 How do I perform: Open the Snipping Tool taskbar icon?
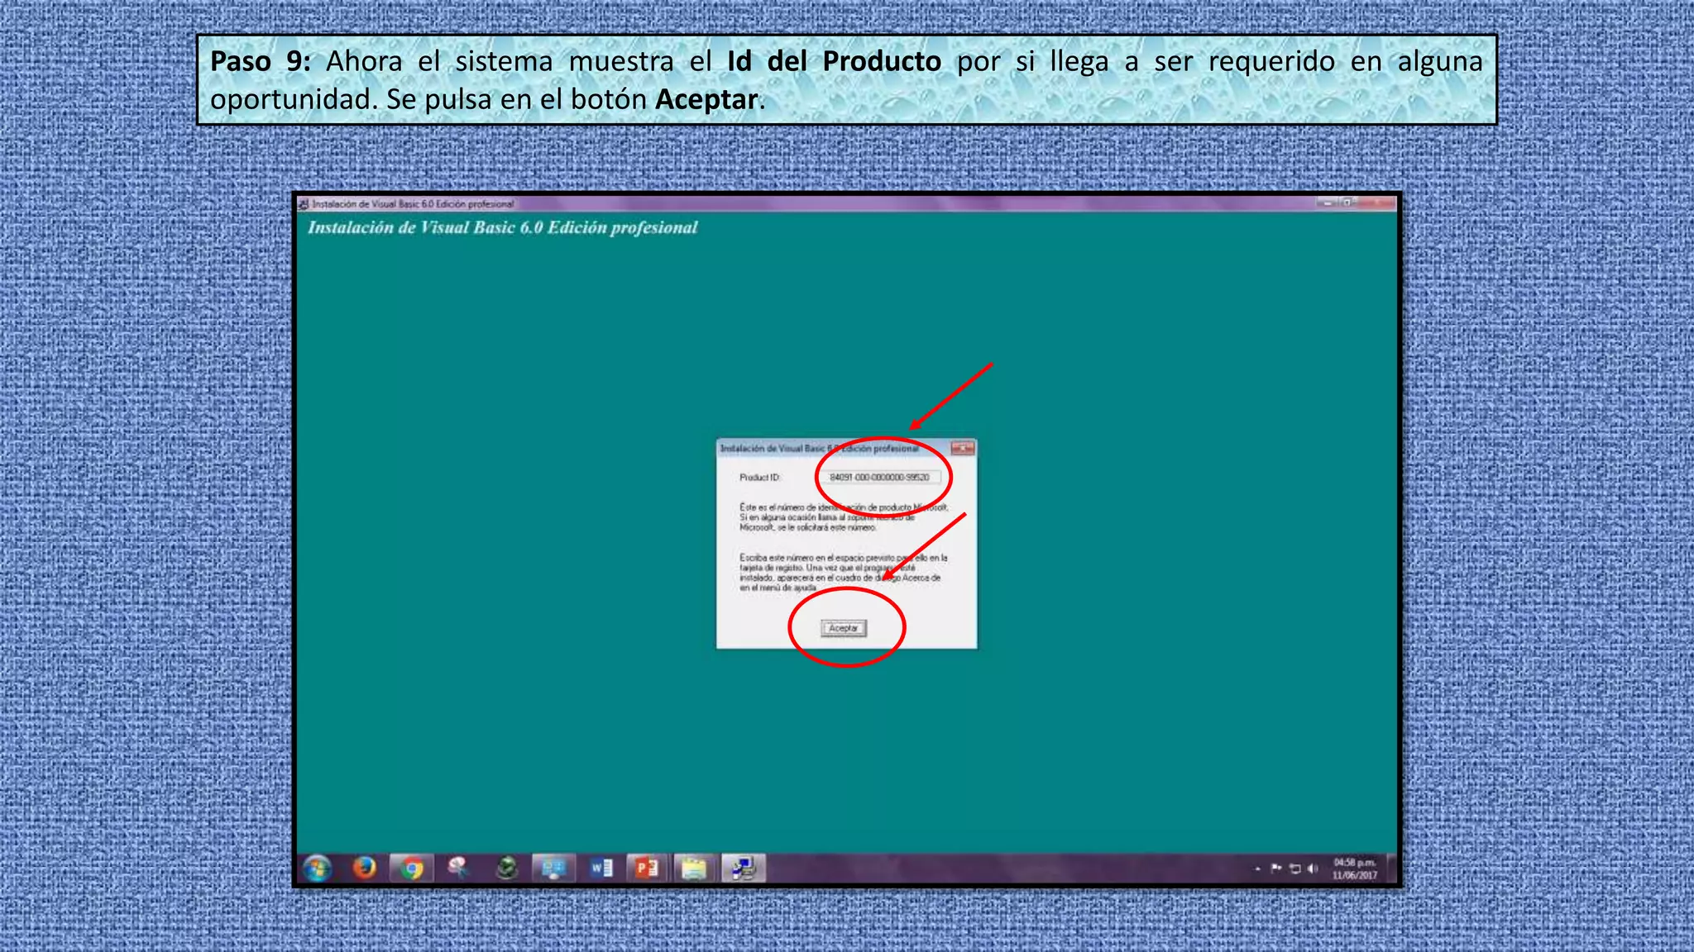(x=458, y=868)
